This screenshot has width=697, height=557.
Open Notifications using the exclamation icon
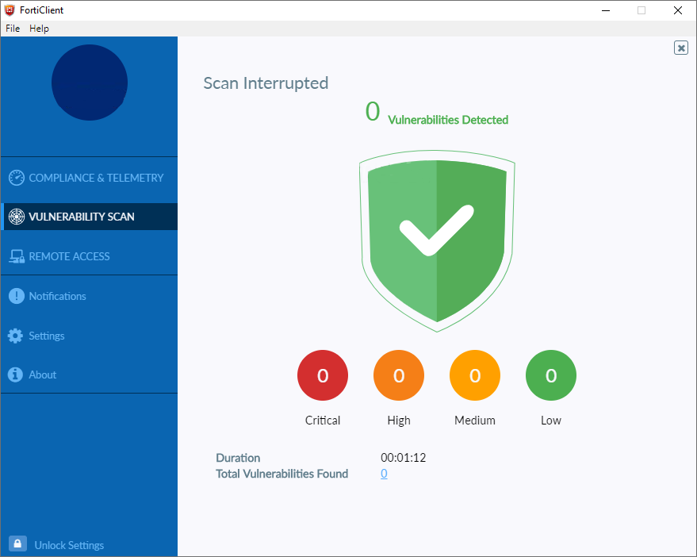(x=16, y=296)
